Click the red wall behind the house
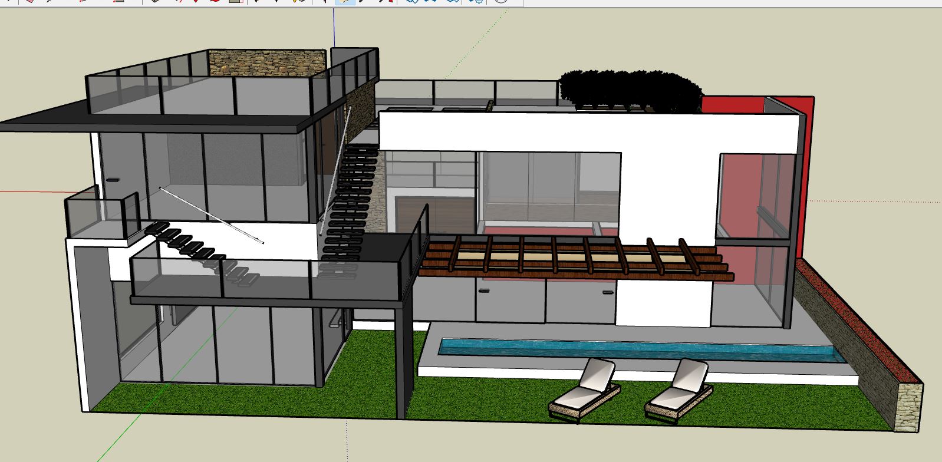The width and height of the screenshot is (942, 462). pos(805,177)
